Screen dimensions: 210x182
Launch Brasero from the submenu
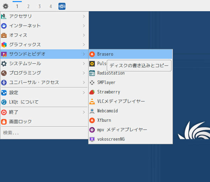pos(131,54)
